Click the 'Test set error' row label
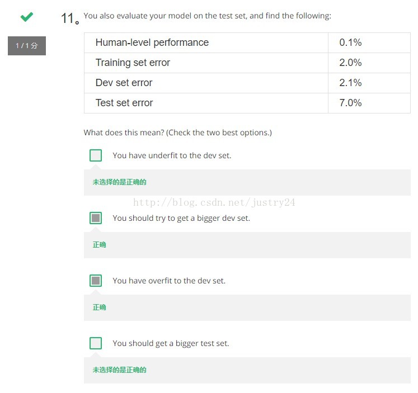 click(x=124, y=103)
